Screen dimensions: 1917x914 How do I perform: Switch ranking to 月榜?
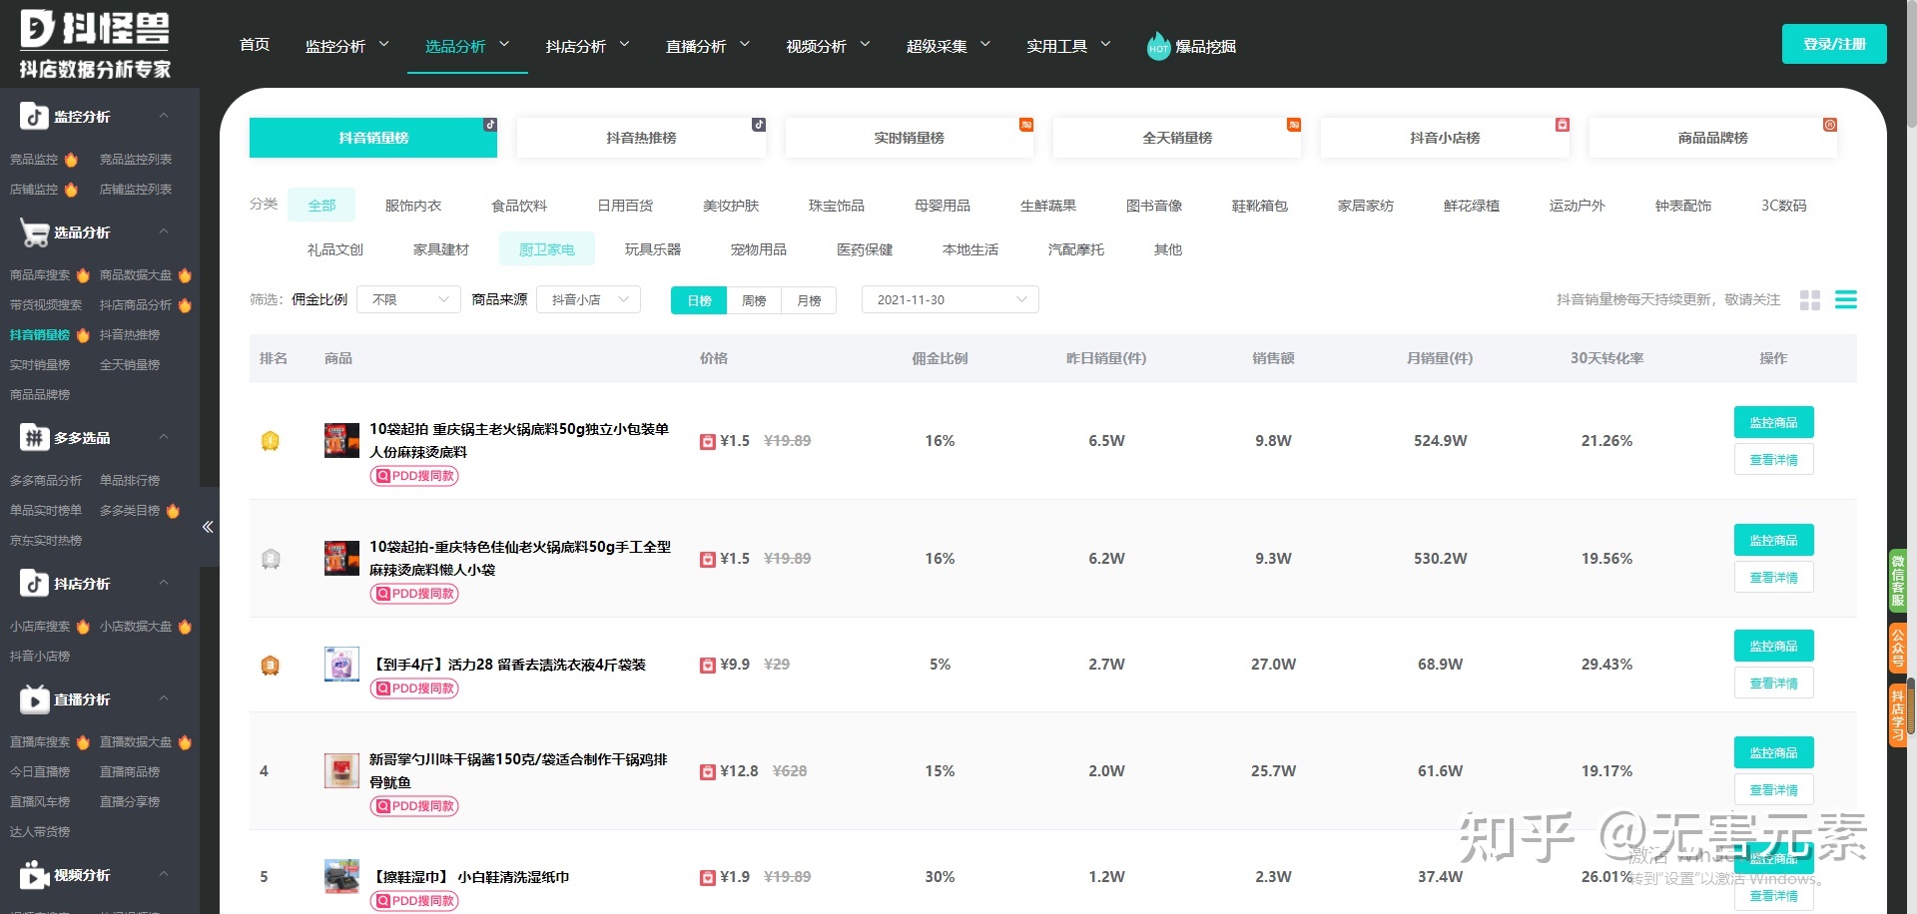coord(809,300)
